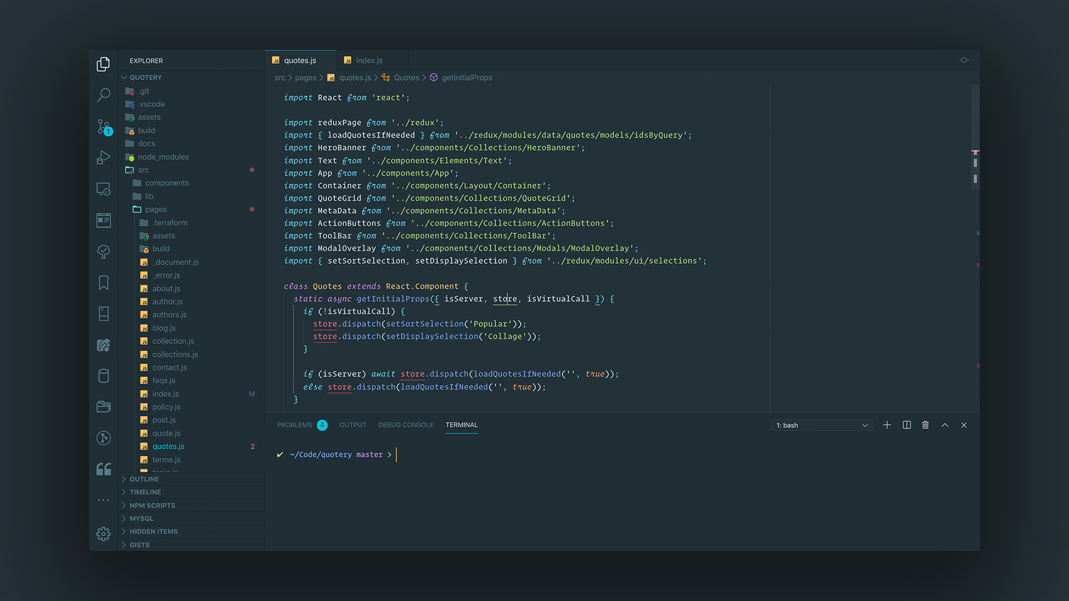Viewport: 1069px width, 601px height.
Task: Collapse the QUOTERY explorer section
Action: [145, 77]
